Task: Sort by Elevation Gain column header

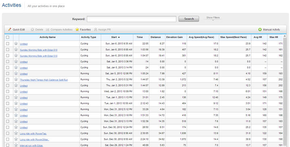Action: pos(174,37)
